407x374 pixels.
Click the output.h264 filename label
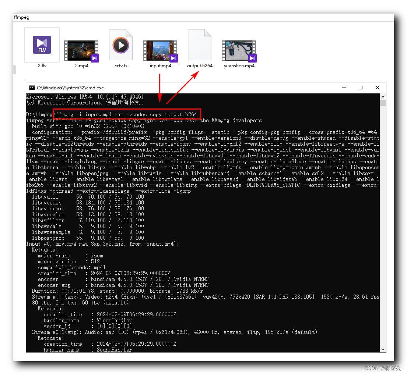click(200, 66)
